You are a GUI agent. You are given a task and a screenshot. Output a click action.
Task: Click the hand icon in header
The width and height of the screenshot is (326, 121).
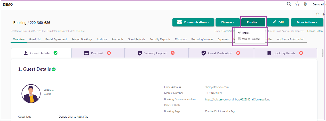(x=305, y=4)
